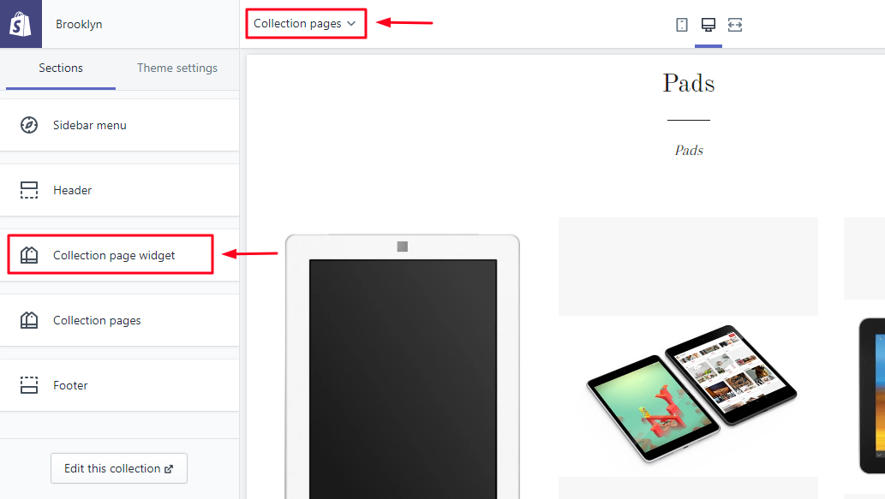Image resolution: width=885 pixels, height=499 pixels.
Task: Click the Collection pages dropdown chevron
Action: 351,24
